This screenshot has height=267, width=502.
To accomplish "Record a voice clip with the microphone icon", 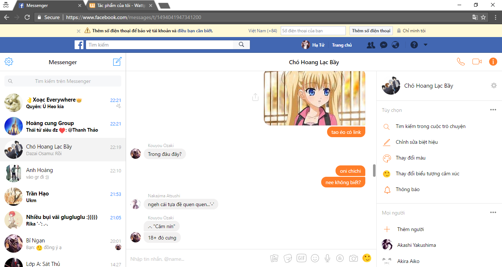I will [327, 258].
